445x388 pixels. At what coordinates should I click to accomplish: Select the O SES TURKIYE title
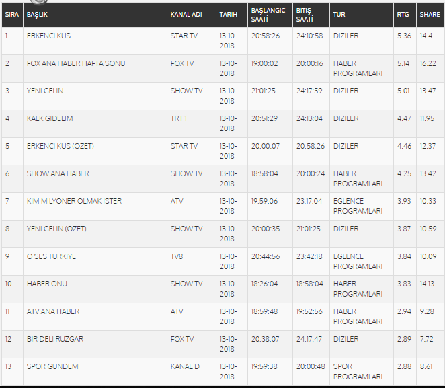(x=51, y=256)
